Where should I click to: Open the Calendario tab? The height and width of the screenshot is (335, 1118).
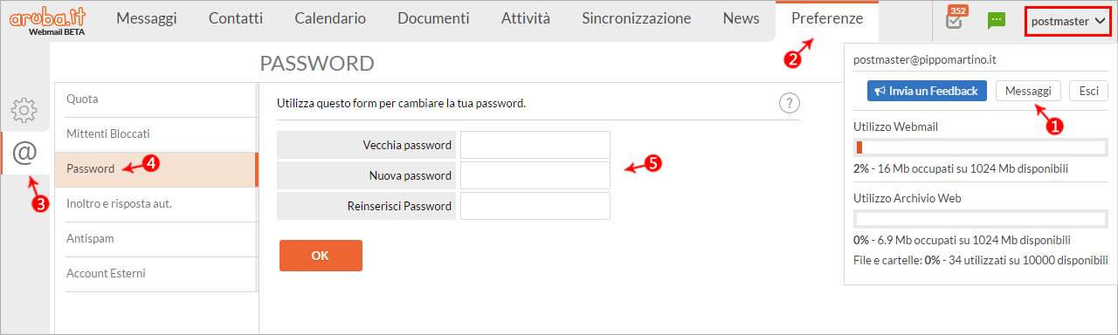[330, 19]
